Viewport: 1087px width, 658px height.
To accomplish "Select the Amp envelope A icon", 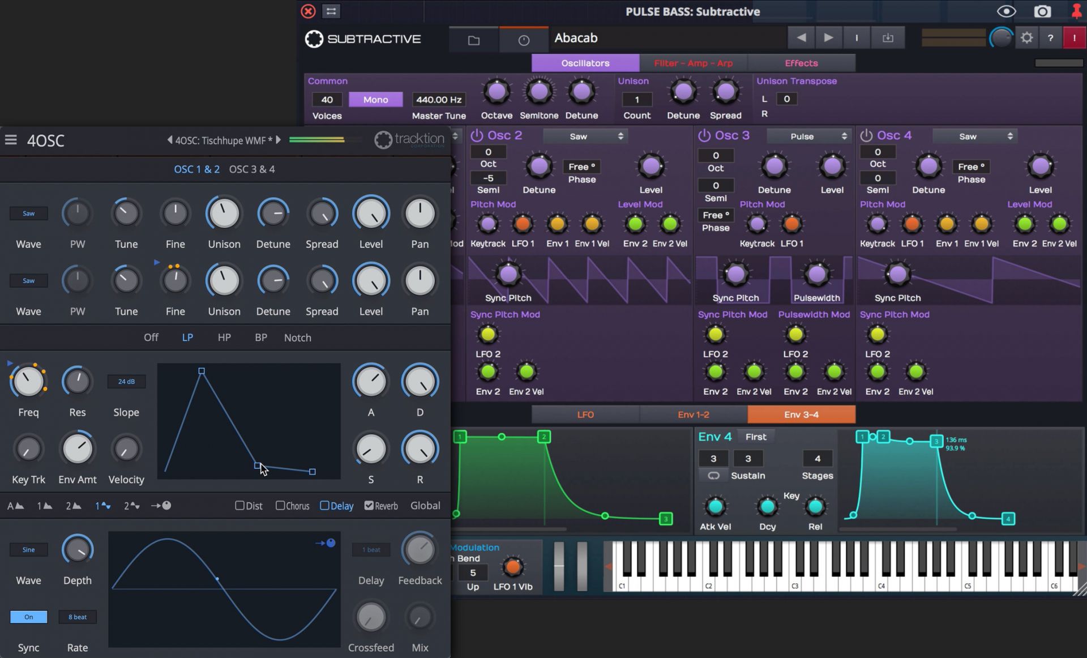I will [x=15, y=506].
